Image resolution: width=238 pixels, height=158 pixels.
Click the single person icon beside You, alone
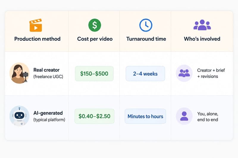coord(184,116)
